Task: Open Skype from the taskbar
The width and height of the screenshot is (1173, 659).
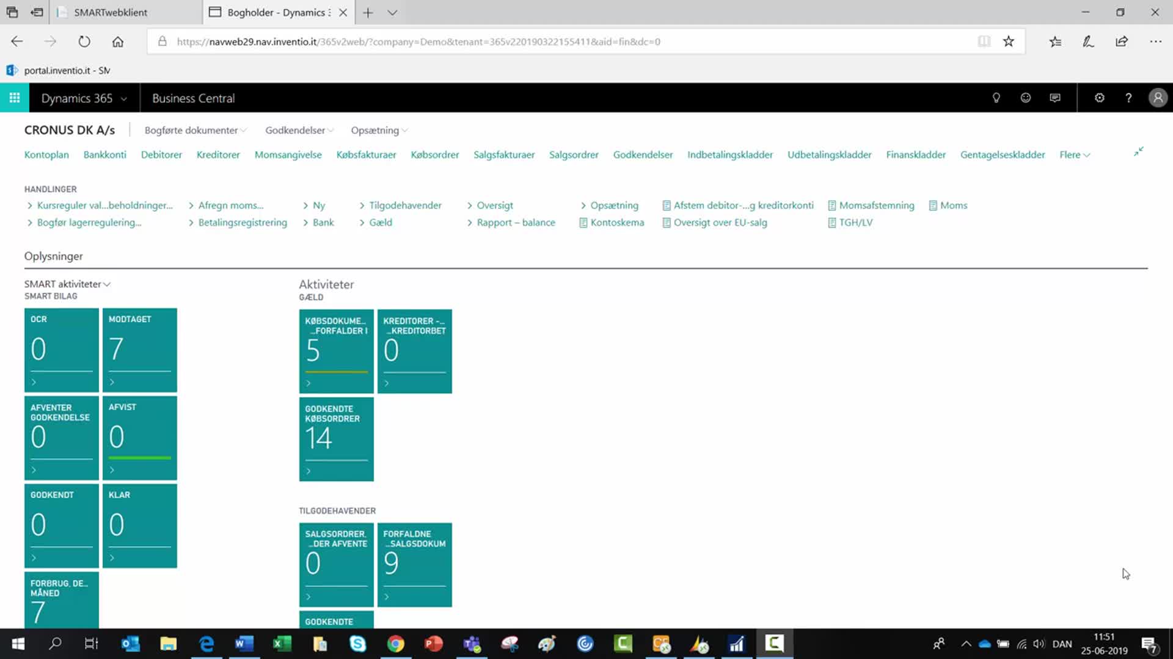Action: coord(357,644)
